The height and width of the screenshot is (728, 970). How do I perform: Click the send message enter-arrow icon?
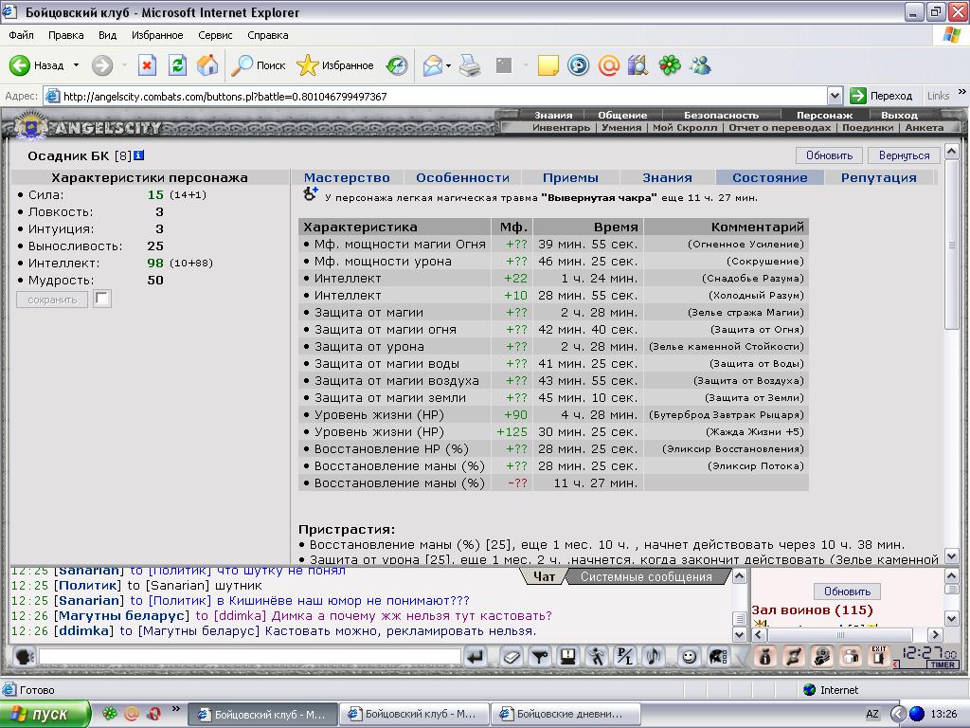point(476,656)
